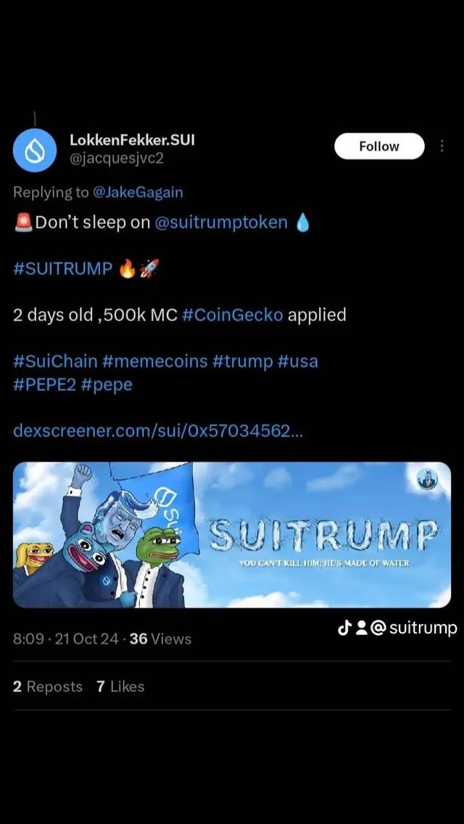The width and height of the screenshot is (464, 824).
Task: Open the three-dot more options menu
Action: 442,146
